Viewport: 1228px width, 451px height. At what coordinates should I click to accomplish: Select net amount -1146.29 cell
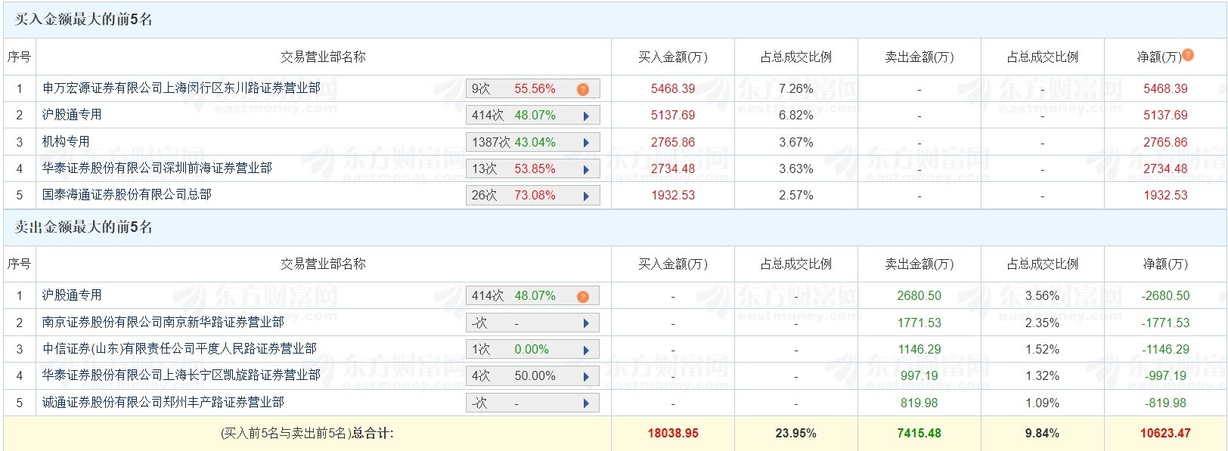tap(1166, 350)
